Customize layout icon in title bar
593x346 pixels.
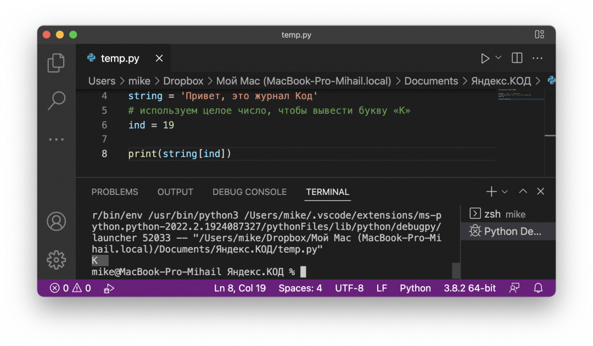coord(539,35)
